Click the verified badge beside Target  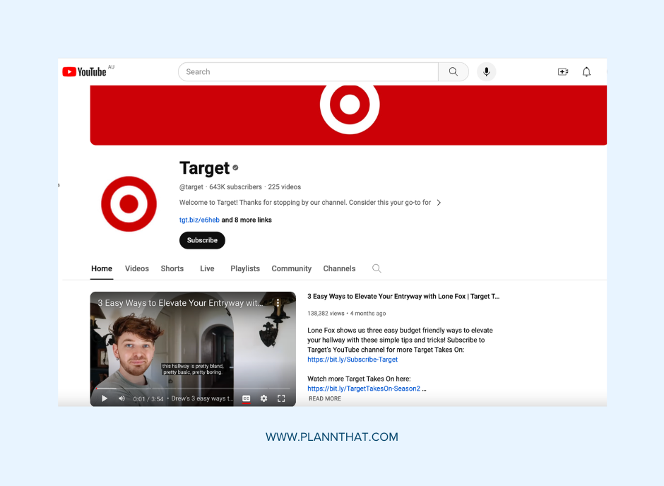(x=235, y=167)
